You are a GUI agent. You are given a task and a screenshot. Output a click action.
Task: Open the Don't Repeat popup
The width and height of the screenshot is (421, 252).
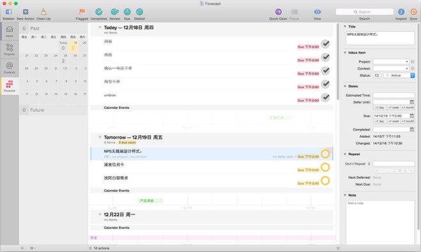pyautogui.click(x=358, y=163)
